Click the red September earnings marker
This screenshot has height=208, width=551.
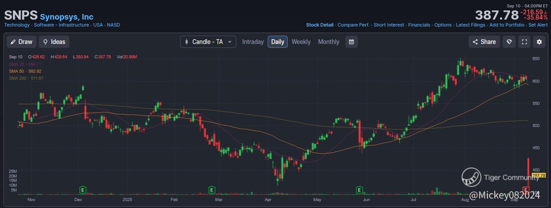click(x=526, y=190)
